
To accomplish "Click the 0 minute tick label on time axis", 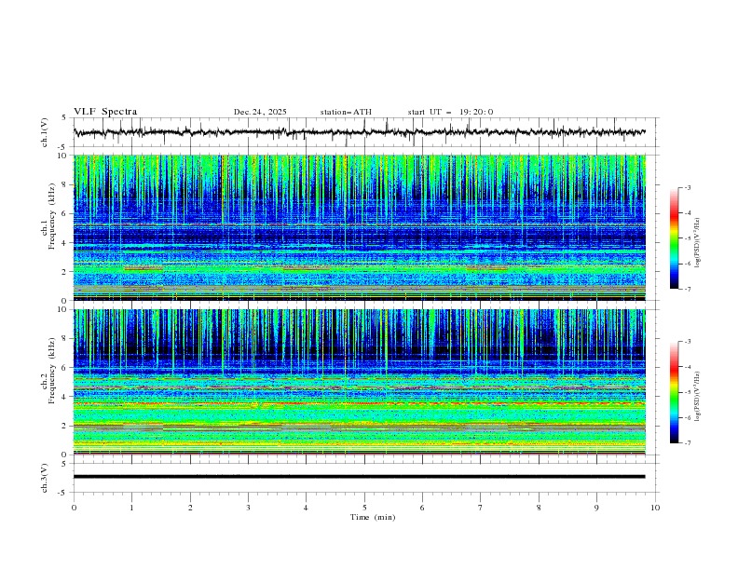I will point(75,507).
